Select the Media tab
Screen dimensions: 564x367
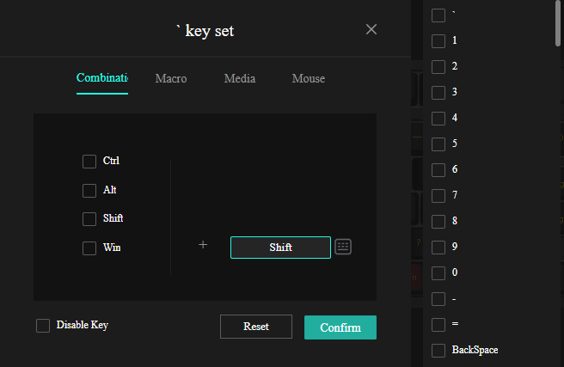pyautogui.click(x=240, y=78)
